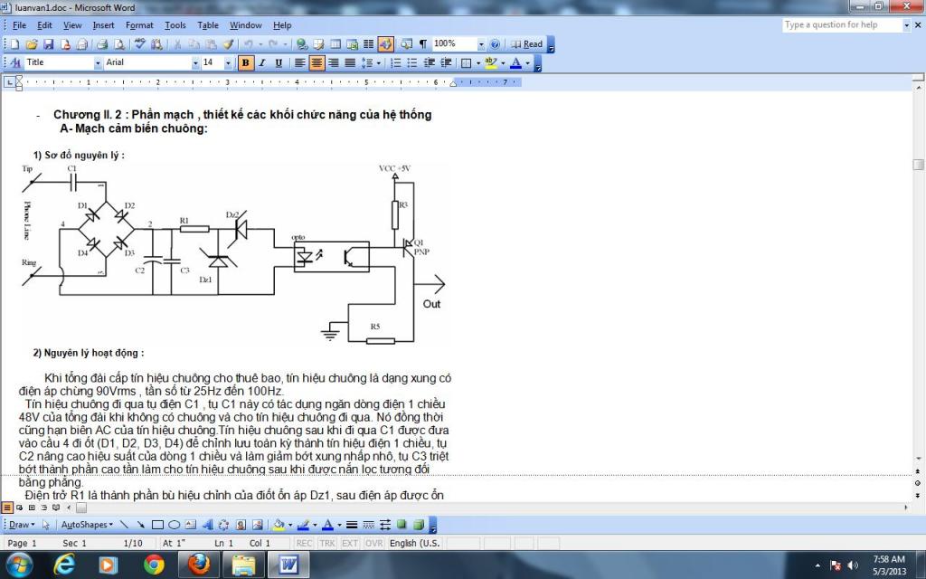Screen dimensions: 926x579
Task: Click the Numbering list icon
Action: [396, 62]
